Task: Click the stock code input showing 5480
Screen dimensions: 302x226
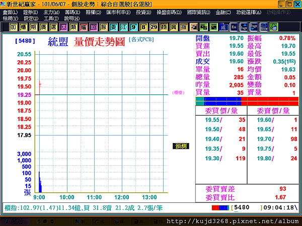Action: (x=246, y=207)
